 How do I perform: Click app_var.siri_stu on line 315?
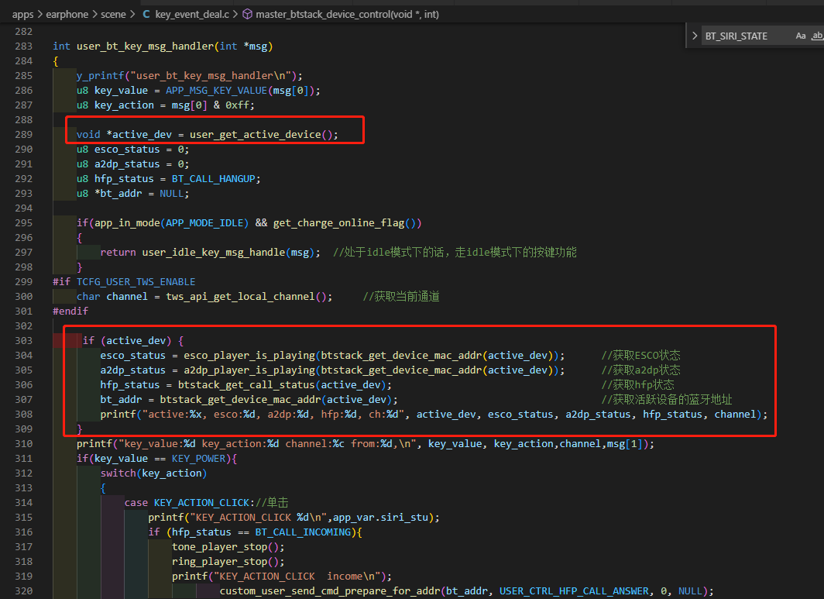(x=380, y=518)
